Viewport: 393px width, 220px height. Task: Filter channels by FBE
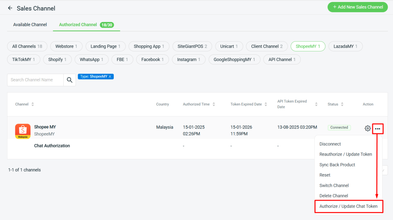coord(122,60)
